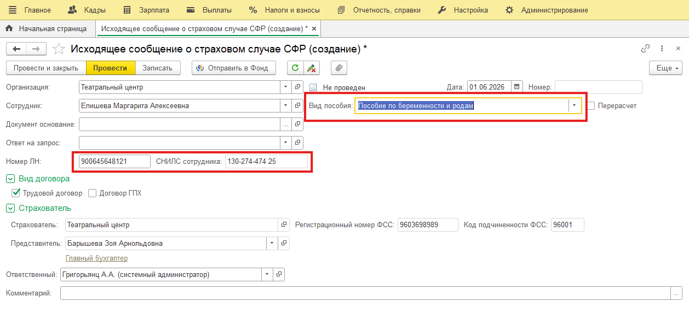Click the Записать button

pyautogui.click(x=157, y=68)
